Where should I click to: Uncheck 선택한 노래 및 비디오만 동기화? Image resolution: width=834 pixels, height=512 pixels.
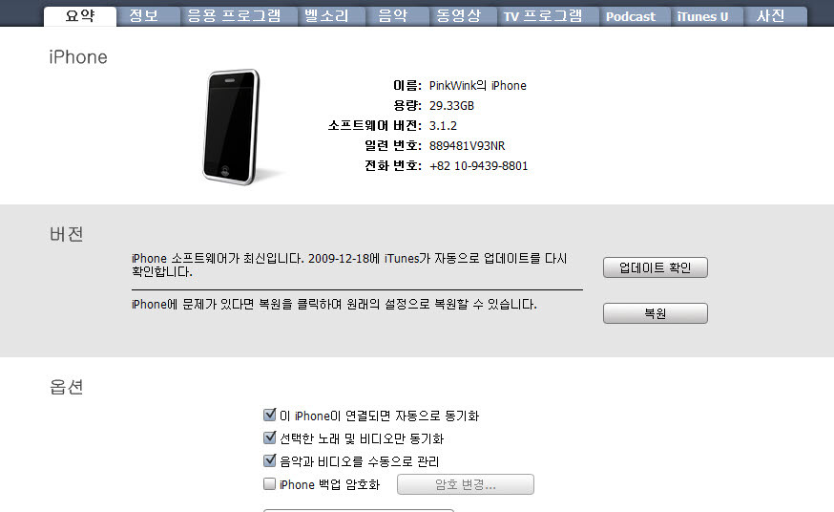270,437
